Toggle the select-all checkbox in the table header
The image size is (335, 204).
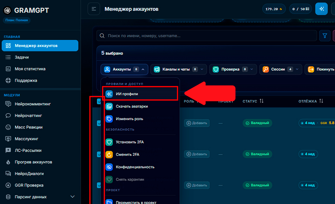tap(99, 101)
